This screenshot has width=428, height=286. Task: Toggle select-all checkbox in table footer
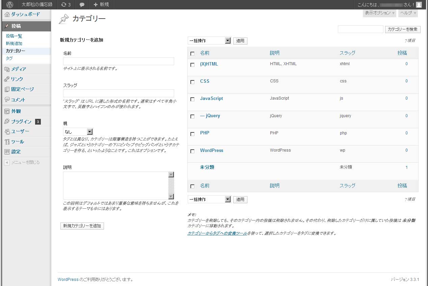point(192,186)
